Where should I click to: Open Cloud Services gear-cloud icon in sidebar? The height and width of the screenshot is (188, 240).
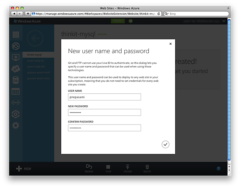coord(16,69)
